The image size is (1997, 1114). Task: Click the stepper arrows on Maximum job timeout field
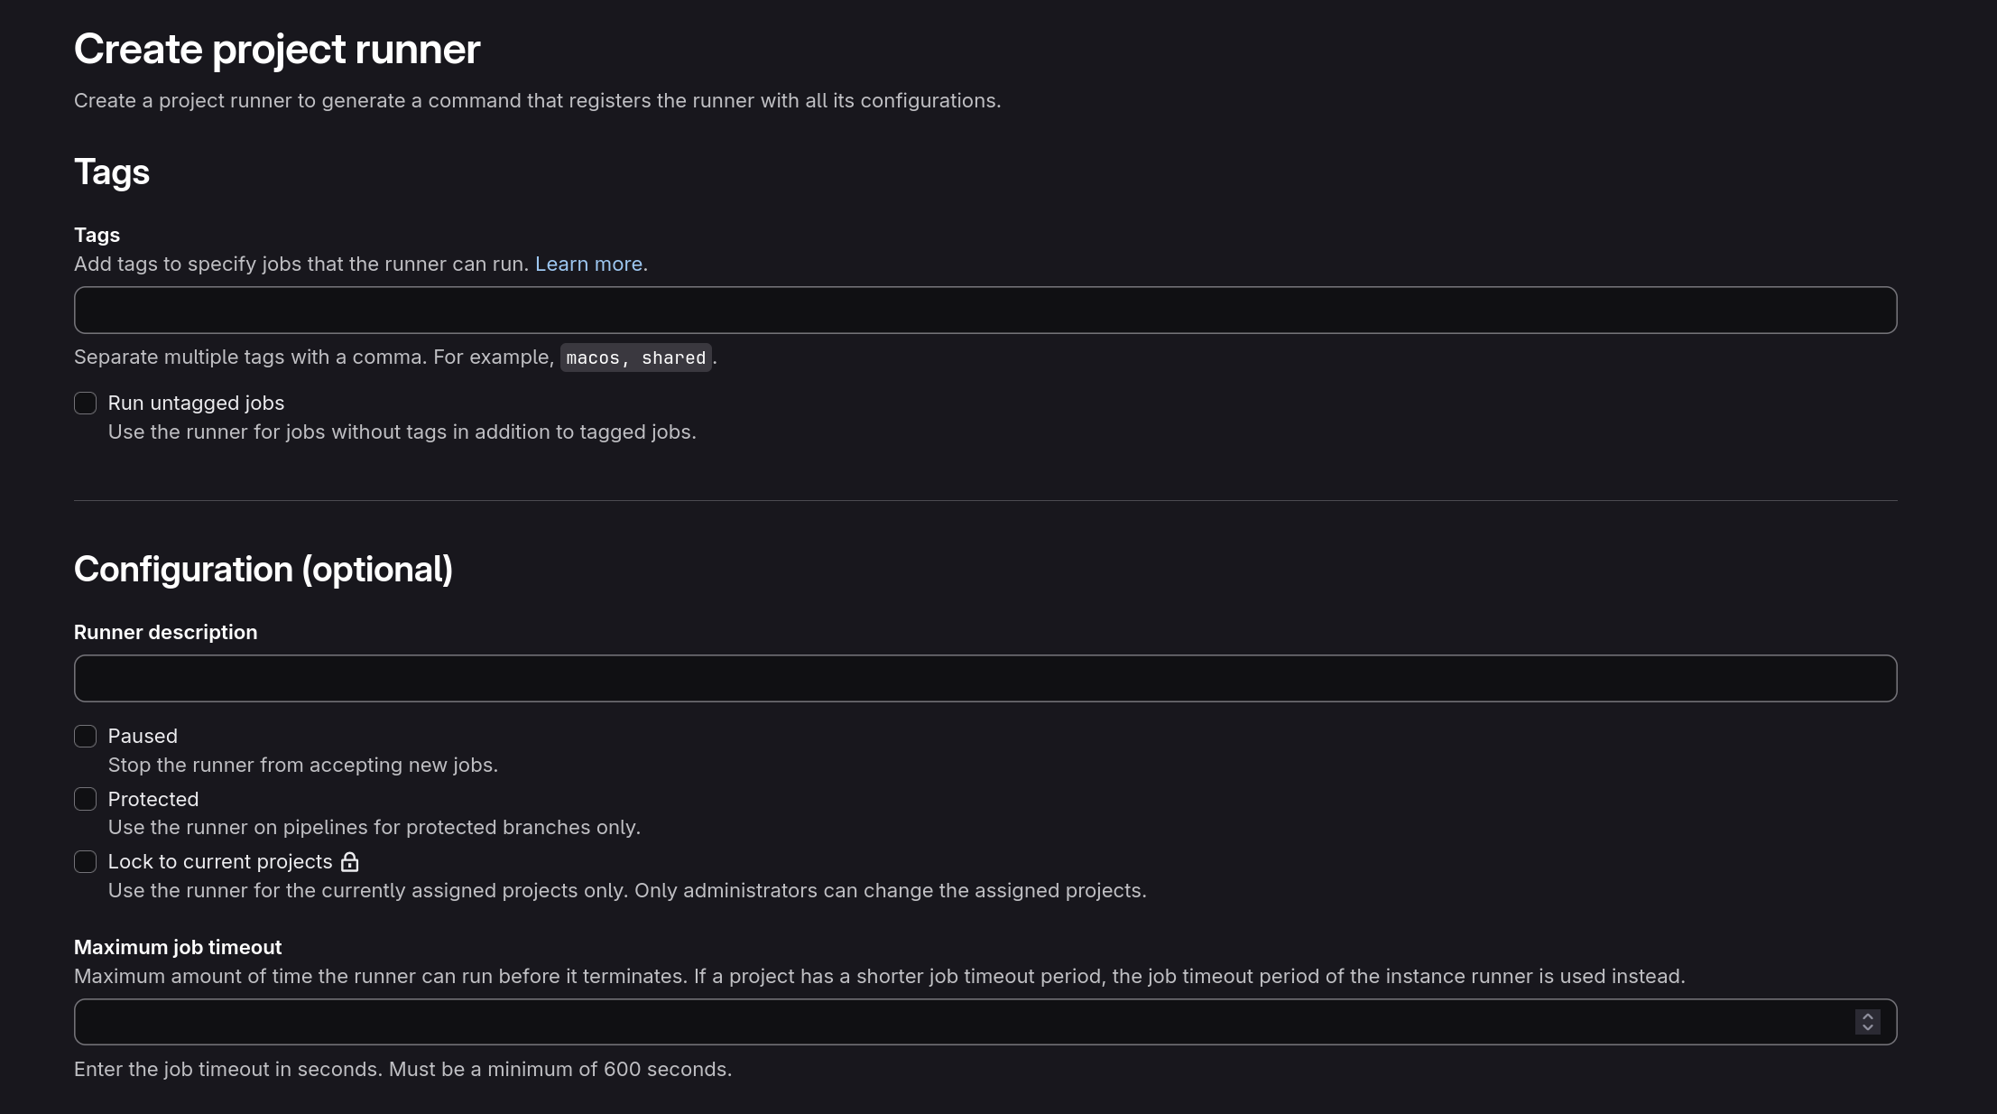[x=1868, y=1022]
